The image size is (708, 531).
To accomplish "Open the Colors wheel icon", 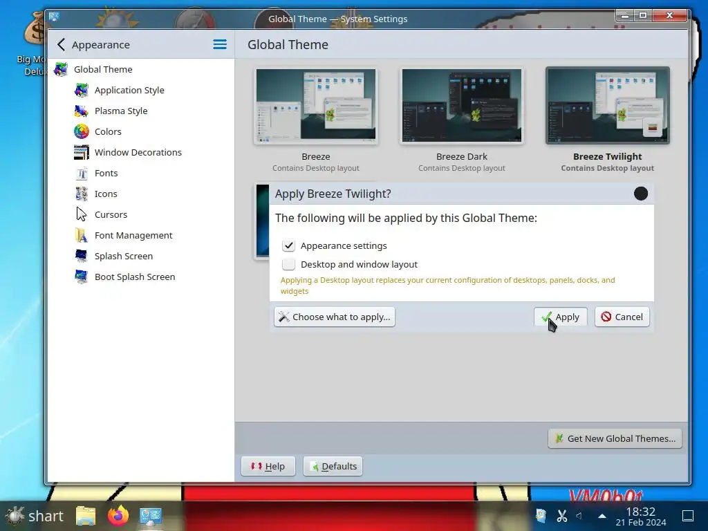I will 82,132.
